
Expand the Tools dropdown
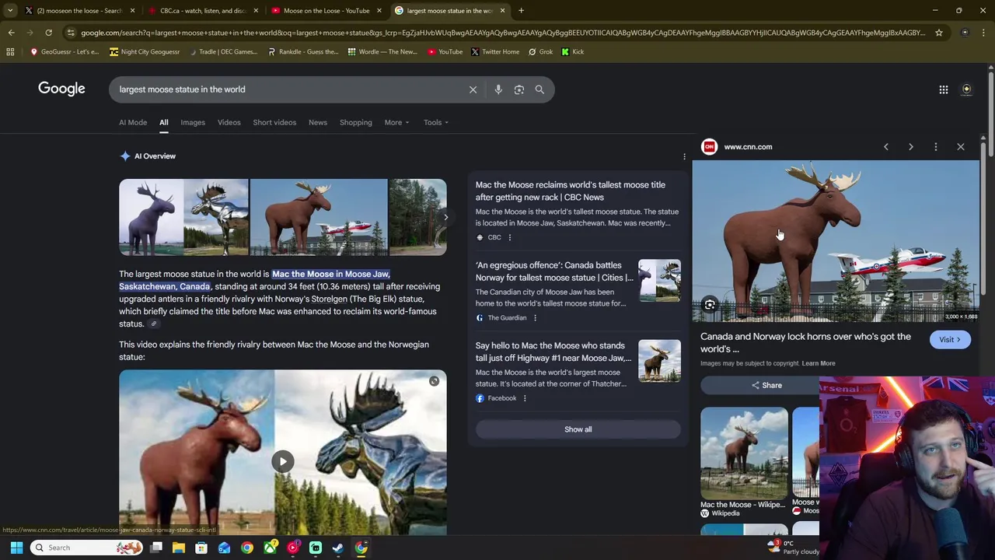tap(436, 122)
